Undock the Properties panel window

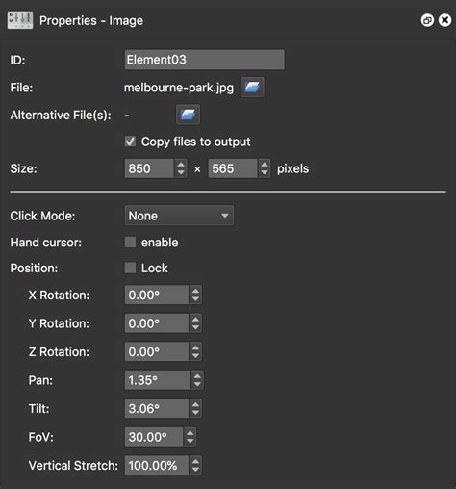[427, 20]
